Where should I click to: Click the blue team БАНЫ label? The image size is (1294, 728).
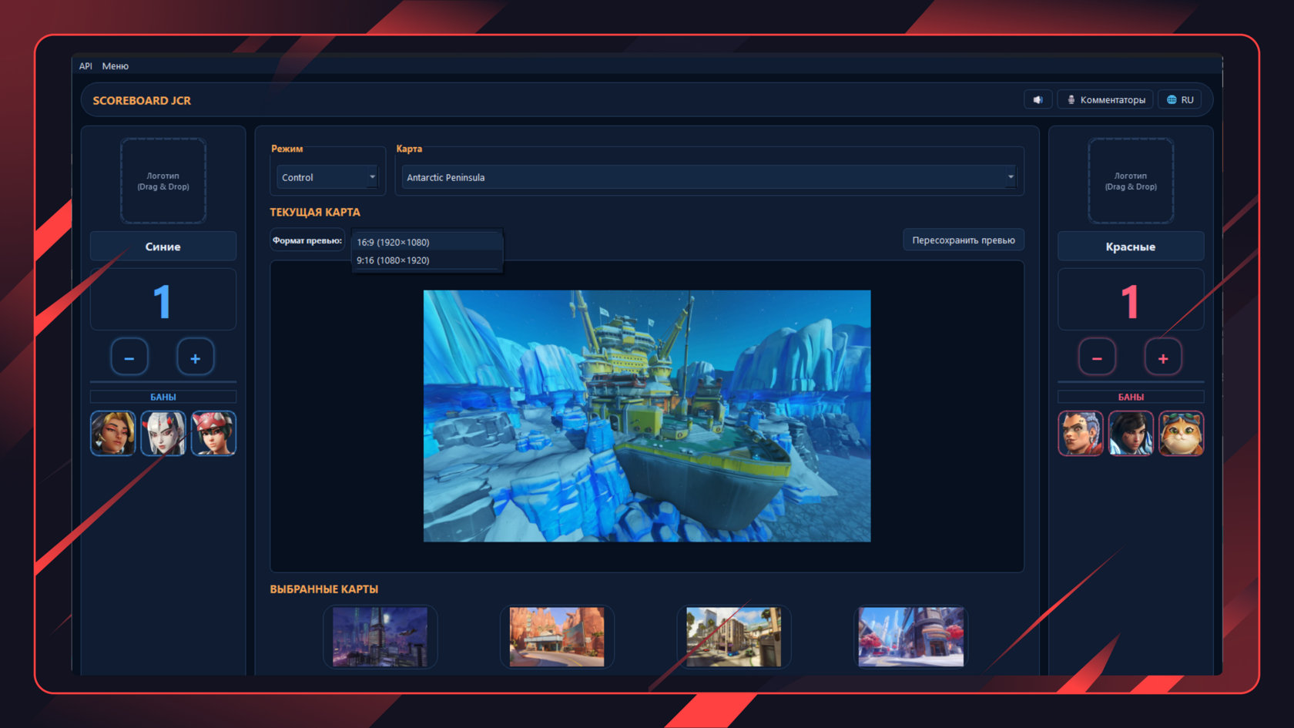pos(163,397)
